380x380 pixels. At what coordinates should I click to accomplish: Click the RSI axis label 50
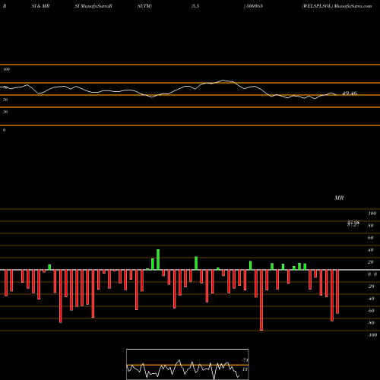click(x=5, y=100)
